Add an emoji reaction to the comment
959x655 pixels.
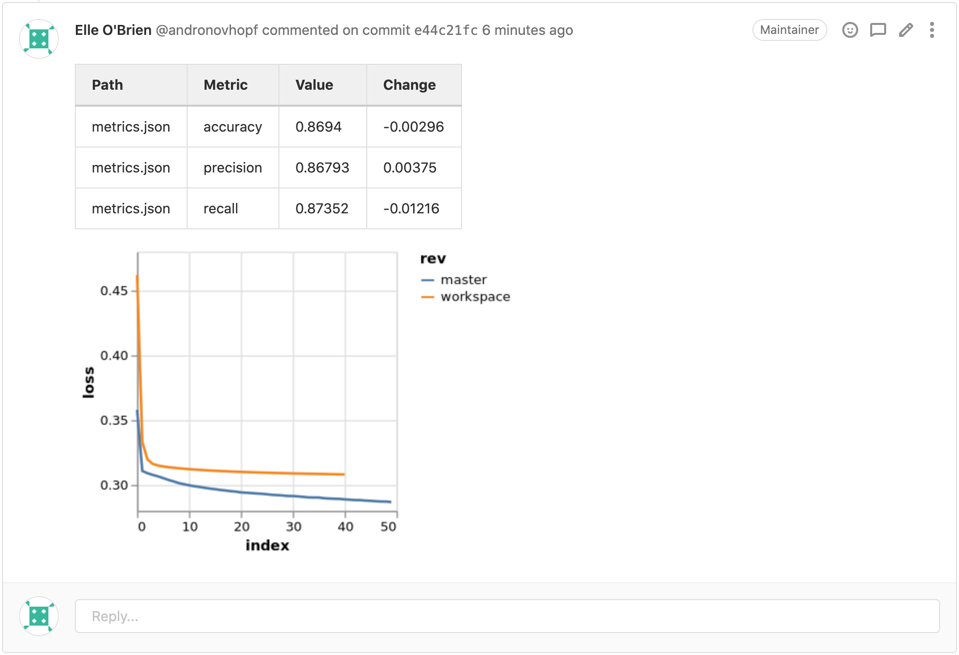(x=850, y=30)
